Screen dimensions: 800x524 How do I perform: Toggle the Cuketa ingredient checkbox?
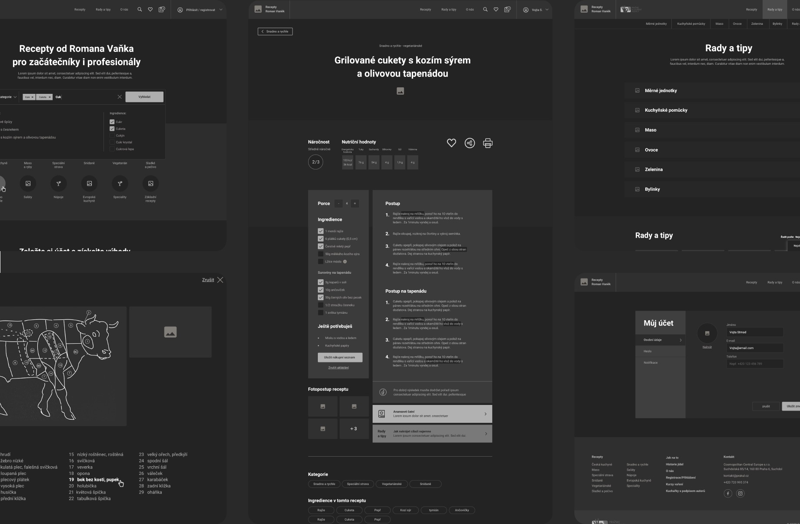[x=112, y=129]
